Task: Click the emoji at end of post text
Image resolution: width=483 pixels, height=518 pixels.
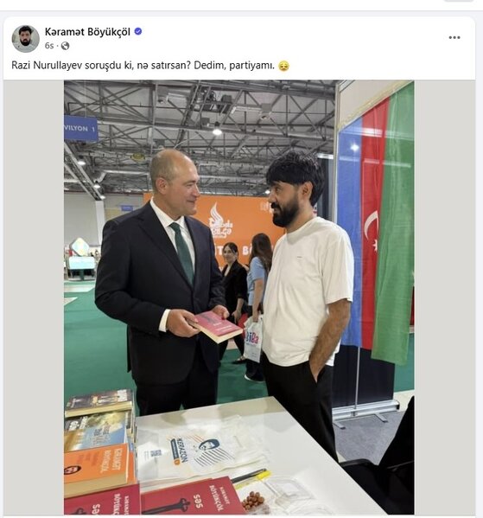Action: [283, 66]
